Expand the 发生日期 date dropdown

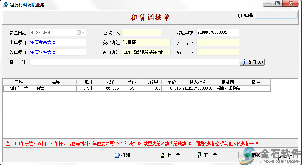pos(82,33)
